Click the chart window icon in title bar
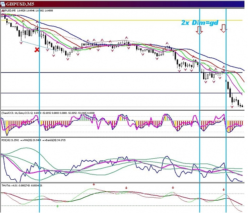Screen dimensions: 248x213 point(3,4)
